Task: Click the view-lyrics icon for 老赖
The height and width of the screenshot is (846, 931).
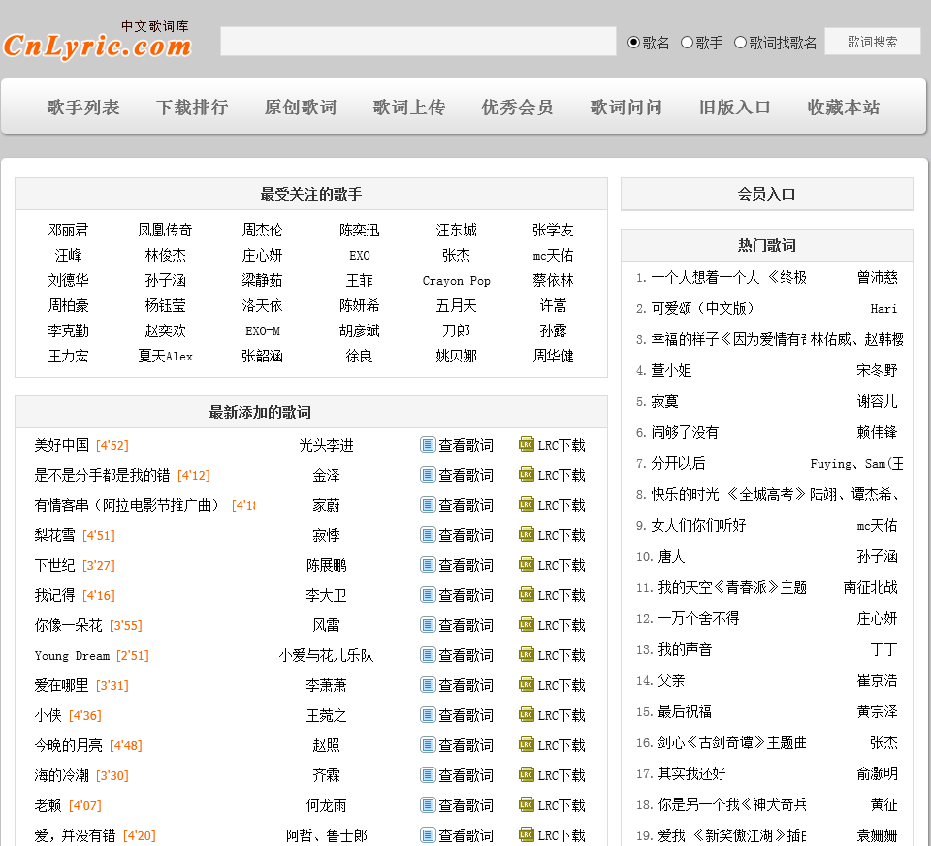Action: [428, 805]
